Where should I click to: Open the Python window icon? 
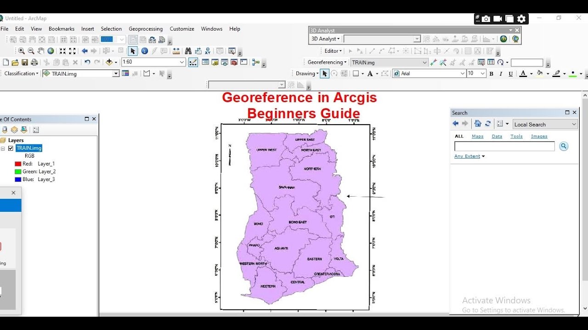(x=244, y=62)
